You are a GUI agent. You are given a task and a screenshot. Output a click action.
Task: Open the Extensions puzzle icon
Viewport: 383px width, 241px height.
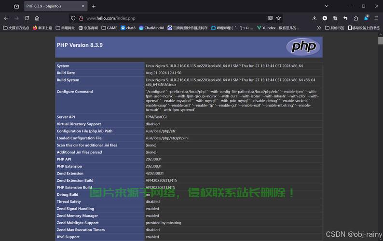pyautogui.click(x=356, y=18)
